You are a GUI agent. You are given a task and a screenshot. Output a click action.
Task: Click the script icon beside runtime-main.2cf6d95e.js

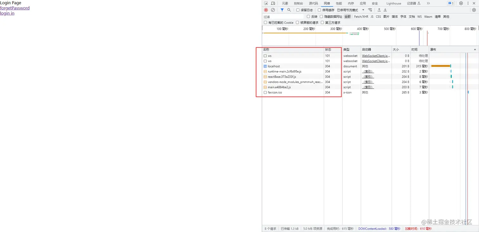coord(265,72)
